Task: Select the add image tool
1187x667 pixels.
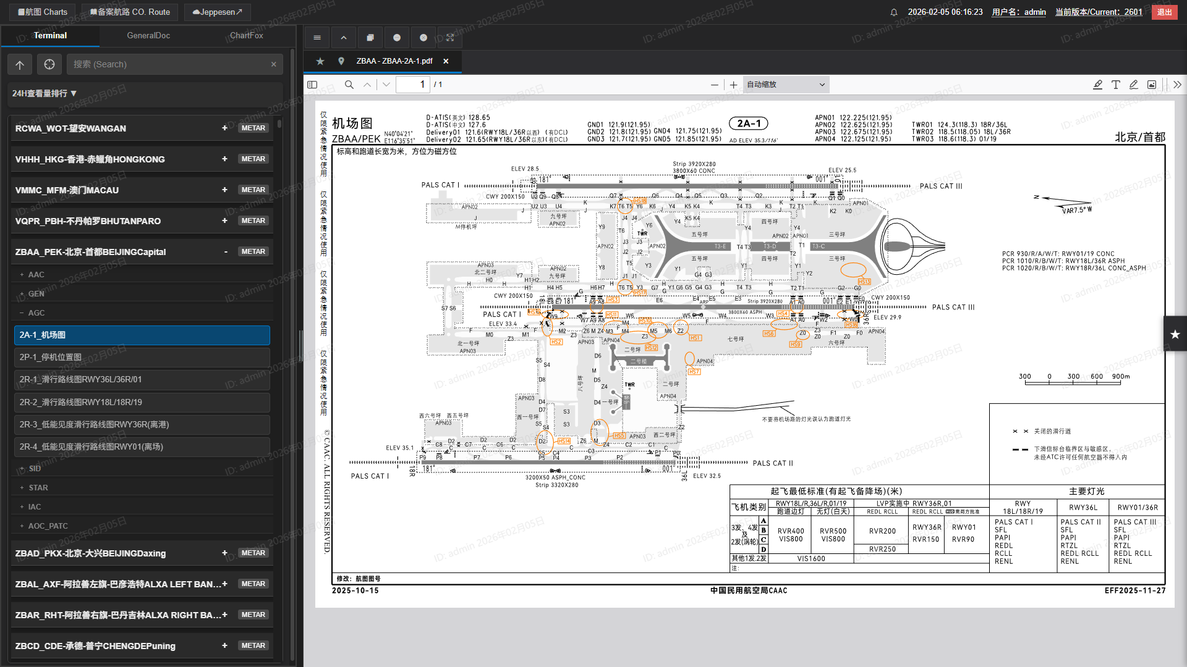Action: pyautogui.click(x=1151, y=85)
